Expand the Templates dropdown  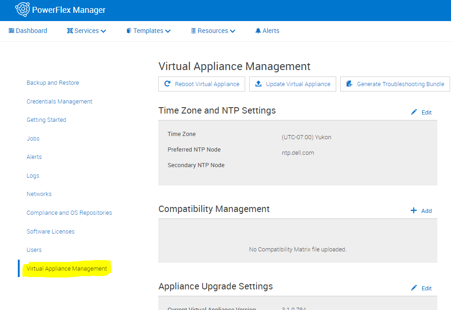click(148, 31)
